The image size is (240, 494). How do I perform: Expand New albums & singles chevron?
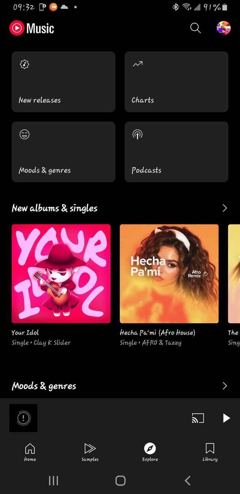[225, 208]
